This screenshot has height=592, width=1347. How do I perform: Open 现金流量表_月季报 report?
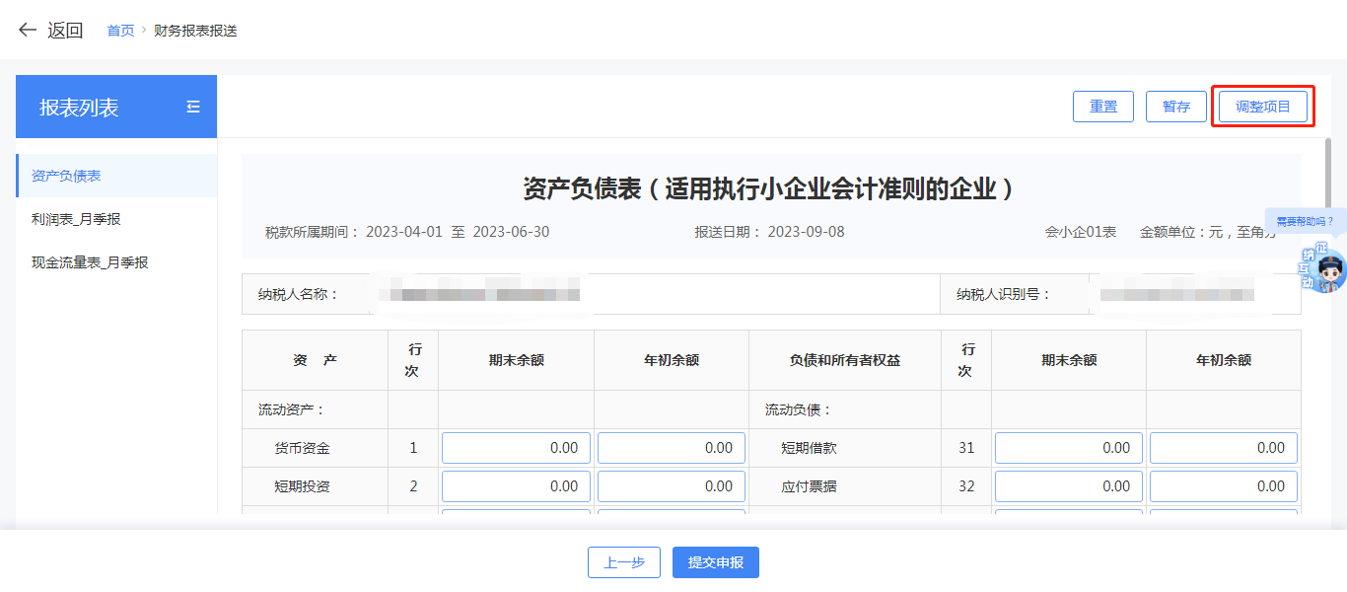(x=90, y=262)
